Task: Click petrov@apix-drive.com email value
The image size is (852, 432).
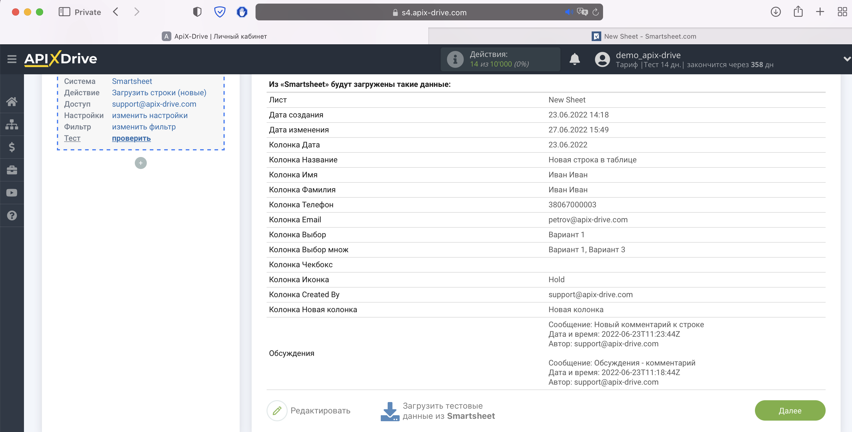Action: coord(587,220)
